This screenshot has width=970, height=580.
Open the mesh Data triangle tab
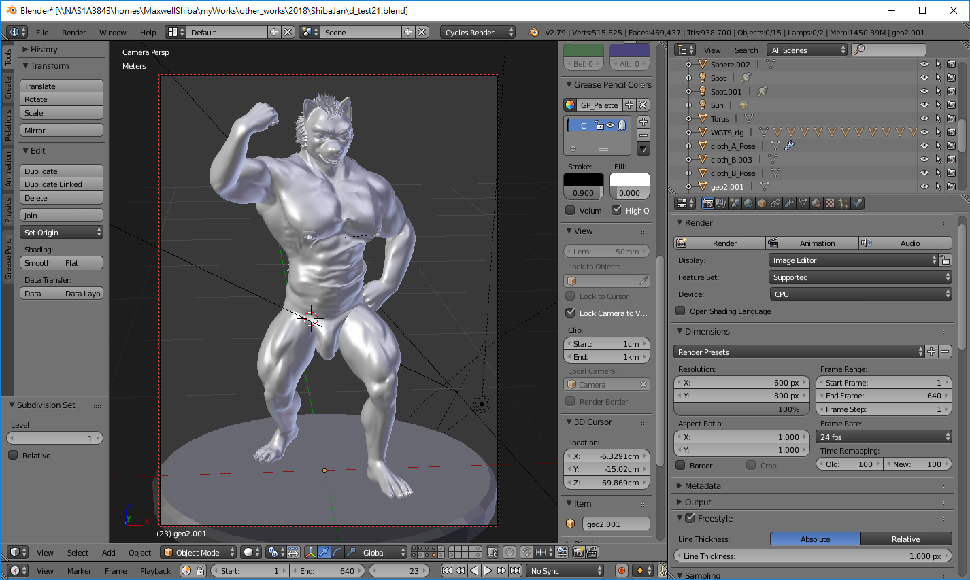click(x=803, y=203)
